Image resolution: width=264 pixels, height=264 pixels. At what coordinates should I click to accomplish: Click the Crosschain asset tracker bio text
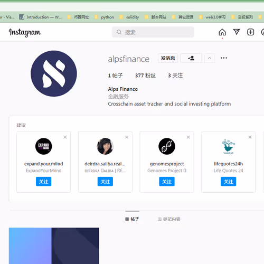(169, 104)
